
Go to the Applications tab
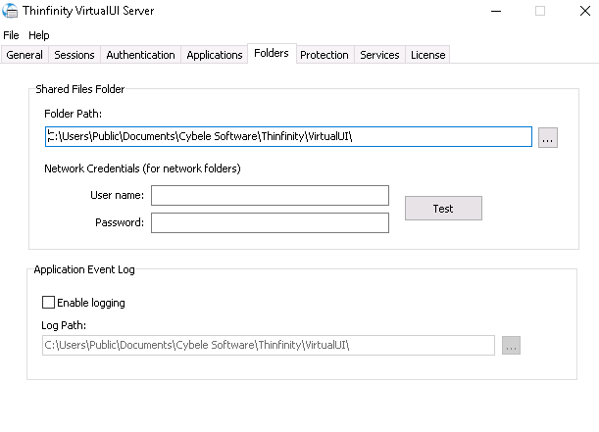click(x=215, y=55)
